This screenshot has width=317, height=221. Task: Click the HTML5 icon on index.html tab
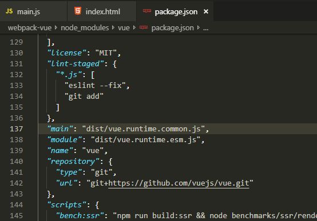tap(78, 11)
